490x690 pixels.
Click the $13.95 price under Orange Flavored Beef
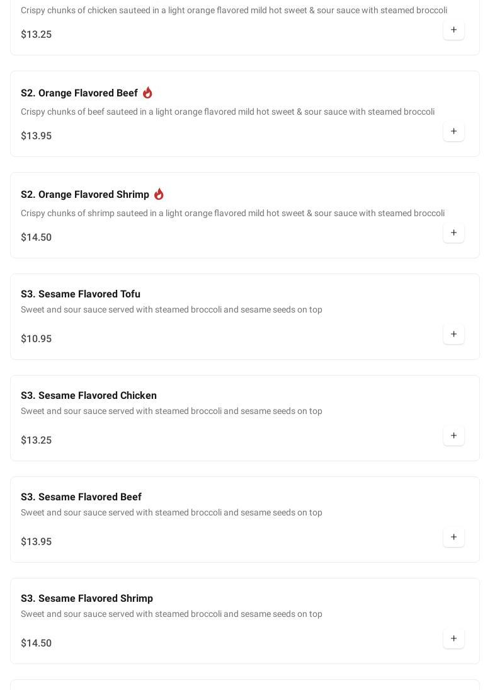coord(37,136)
